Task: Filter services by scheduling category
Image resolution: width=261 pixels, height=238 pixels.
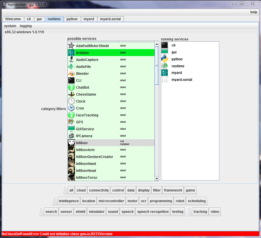Action: coord(197,201)
